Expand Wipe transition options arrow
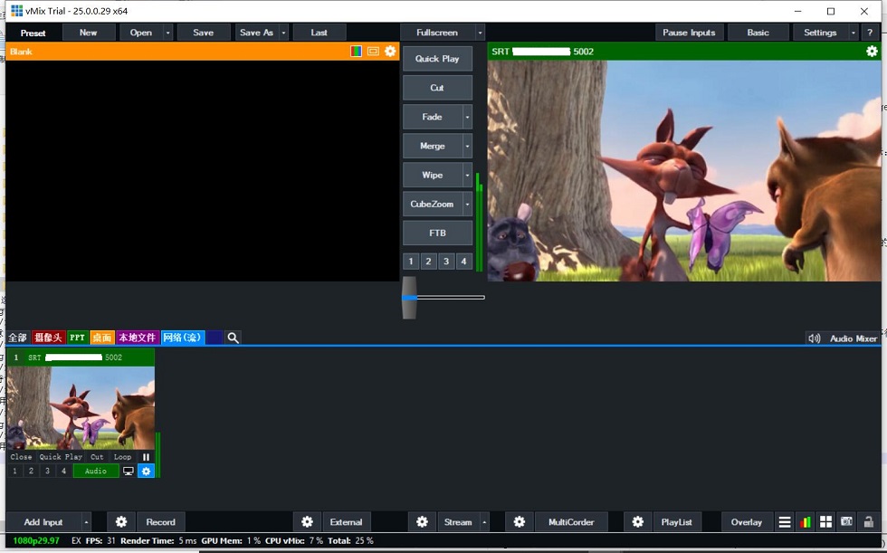This screenshot has height=553, width=887. click(x=467, y=176)
